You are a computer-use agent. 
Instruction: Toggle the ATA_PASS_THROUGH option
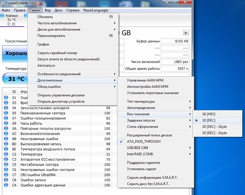pyautogui.click(x=144, y=142)
